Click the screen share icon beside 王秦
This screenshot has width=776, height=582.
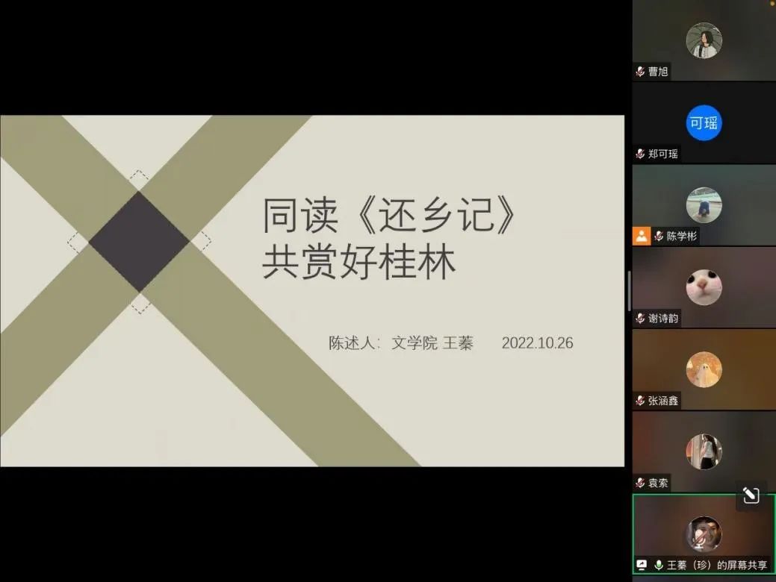pyautogui.click(x=642, y=565)
